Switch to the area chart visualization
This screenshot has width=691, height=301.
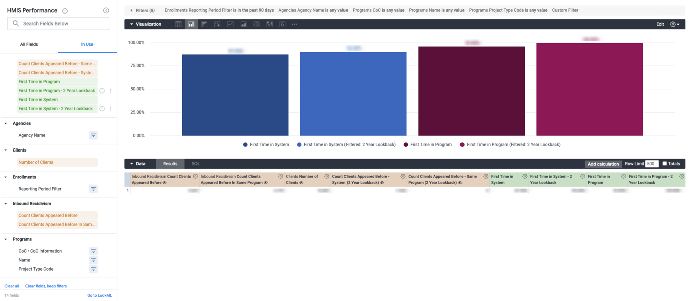[x=244, y=24]
